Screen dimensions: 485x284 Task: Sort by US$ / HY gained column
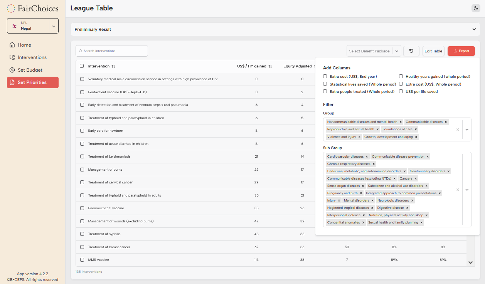(x=270, y=66)
